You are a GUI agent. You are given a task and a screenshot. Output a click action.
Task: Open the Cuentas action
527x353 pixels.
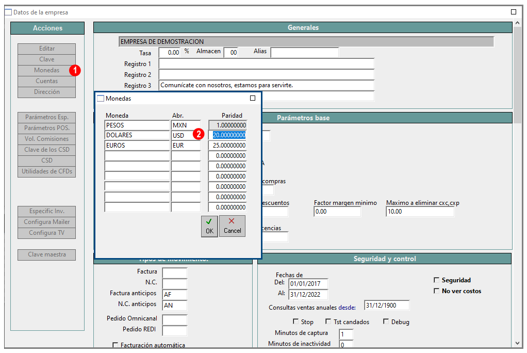tap(47, 81)
